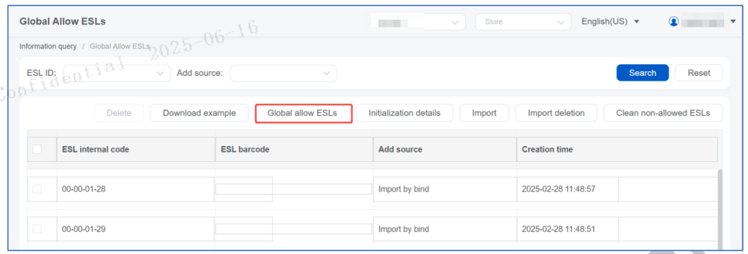Open the English(US) language dropdown
The height and width of the screenshot is (254, 748).
coord(610,21)
